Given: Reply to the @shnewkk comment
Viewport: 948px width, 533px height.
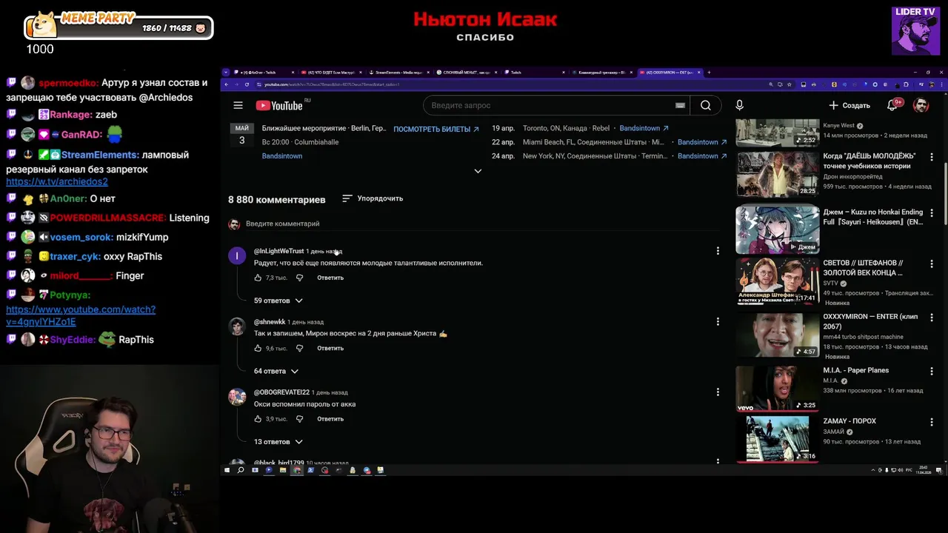Looking at the screenshot, I should pyautogui.click(x=330, y=348).
